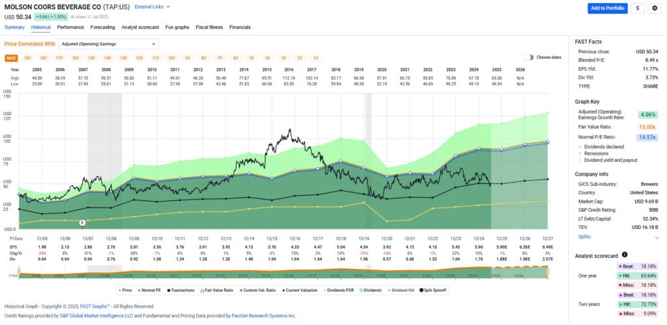Screen dimensions: 667x325
Task: Open the Fun graphs tab
Action: (x=177, y=27)
